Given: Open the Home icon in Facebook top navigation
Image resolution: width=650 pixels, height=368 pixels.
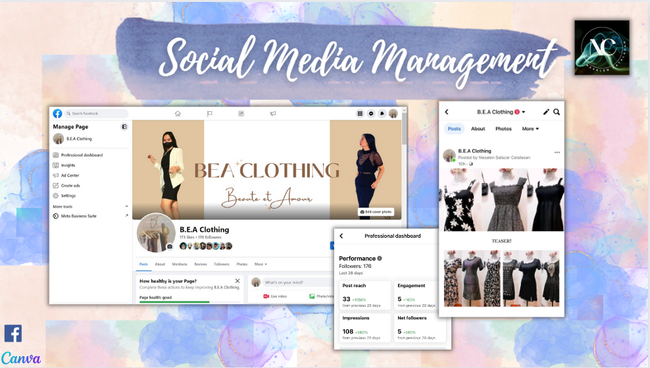Looking at the screenshot, I should [178, 113].
